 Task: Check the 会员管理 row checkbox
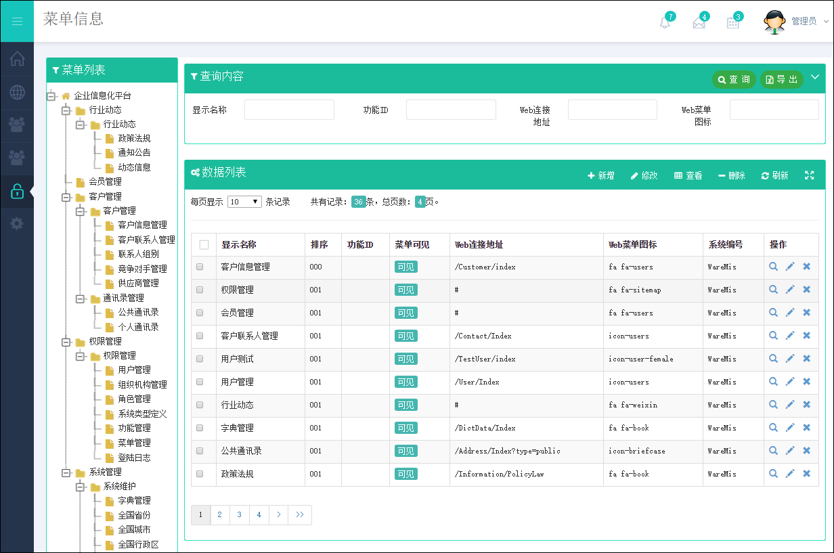pos(200,313)
